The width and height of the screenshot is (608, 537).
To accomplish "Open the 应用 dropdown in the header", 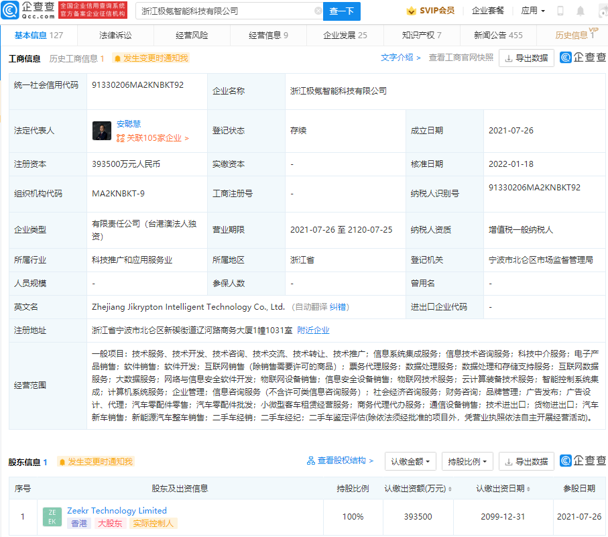I will click(533, 11).
